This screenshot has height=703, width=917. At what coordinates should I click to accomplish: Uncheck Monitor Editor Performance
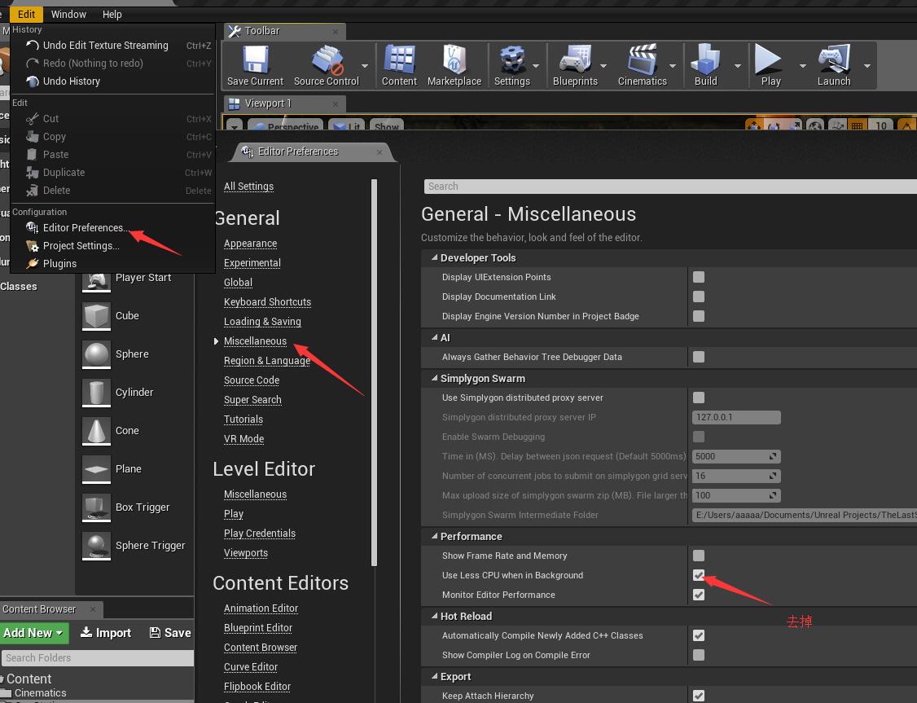(698, 595)
